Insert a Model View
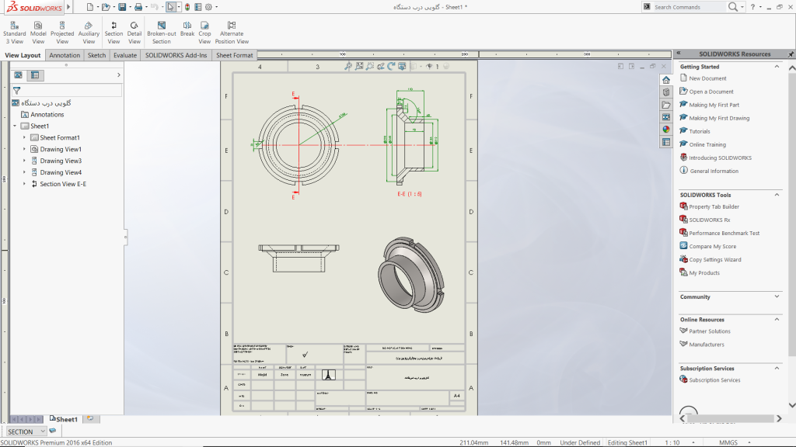Viewport: 796px width, 447px height. tap(38, 32)
